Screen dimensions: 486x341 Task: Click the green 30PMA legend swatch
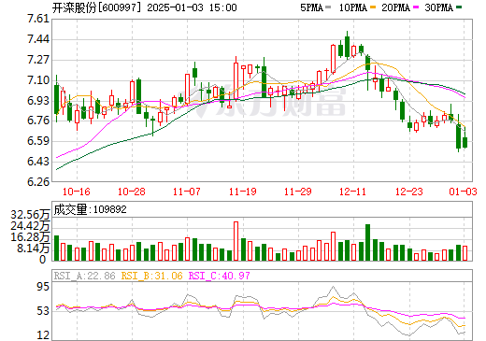tap(459, 7)
